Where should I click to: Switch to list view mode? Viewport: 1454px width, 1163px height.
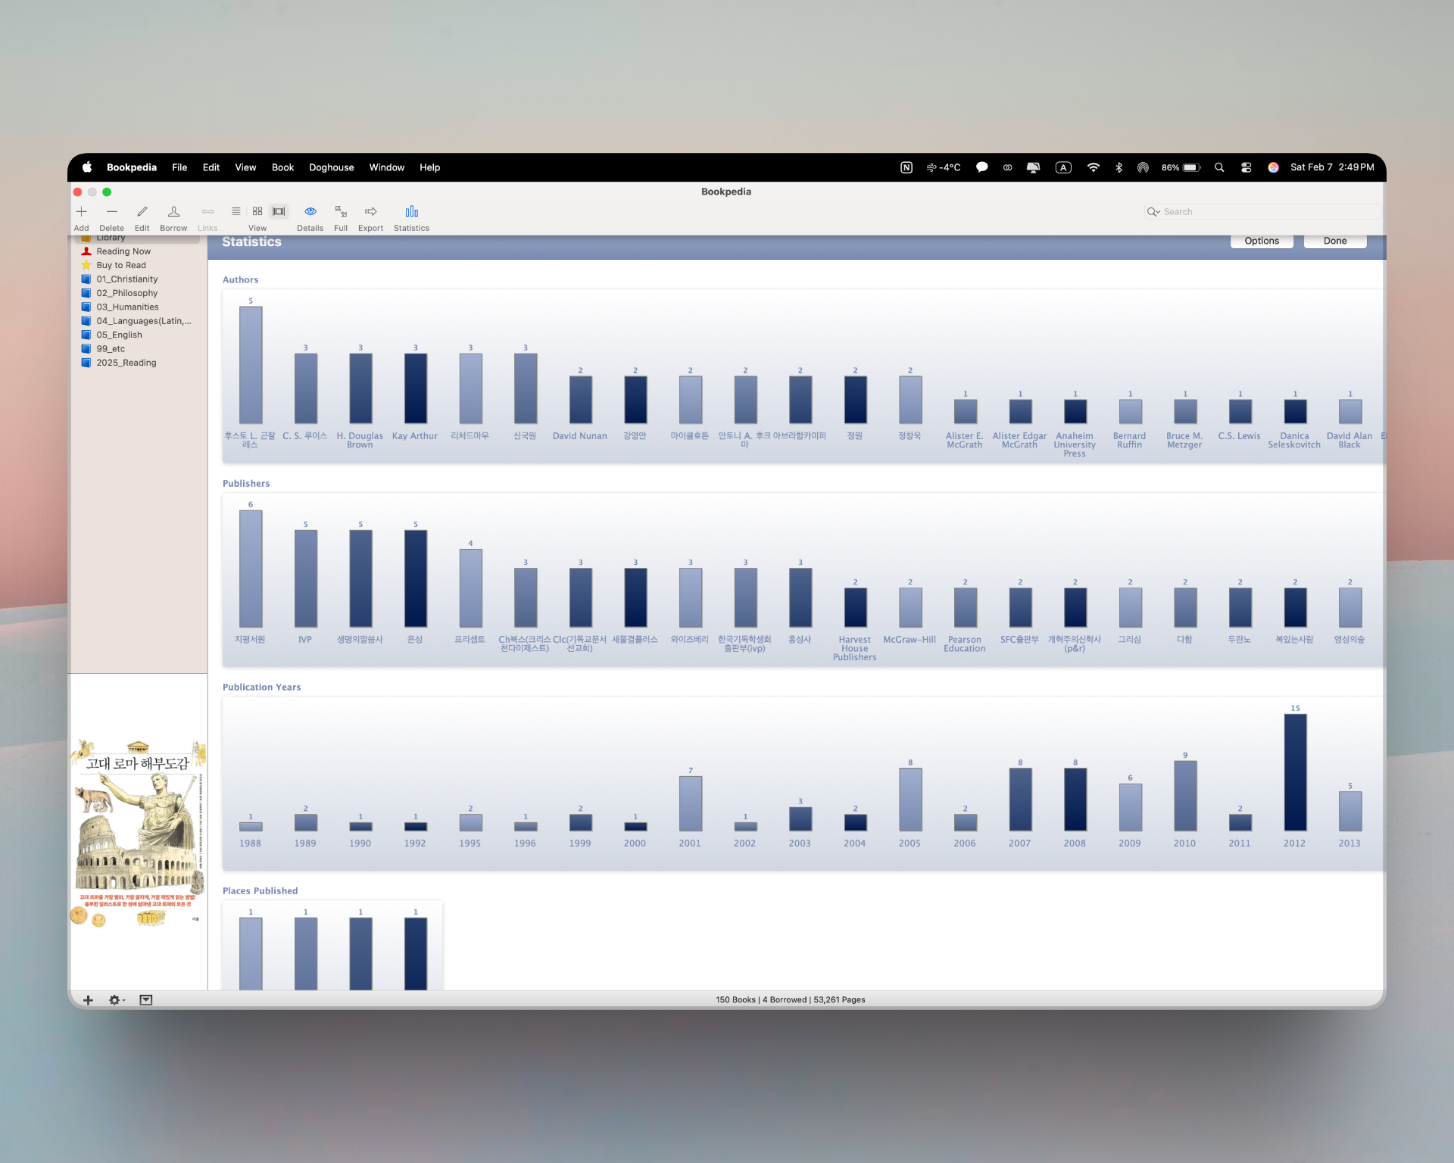[236, 212]
